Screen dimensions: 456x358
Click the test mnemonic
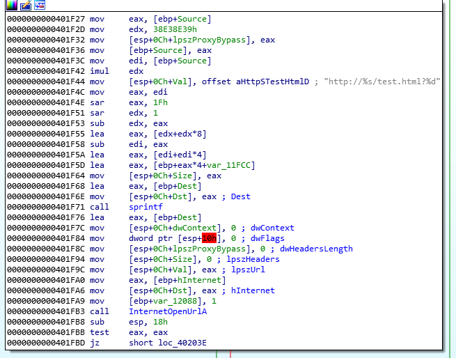coord(100,332)
